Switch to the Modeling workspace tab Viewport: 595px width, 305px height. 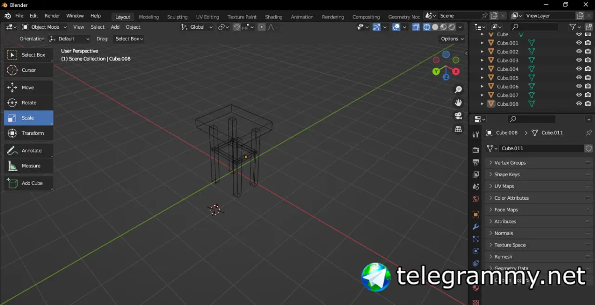[149, 17]
